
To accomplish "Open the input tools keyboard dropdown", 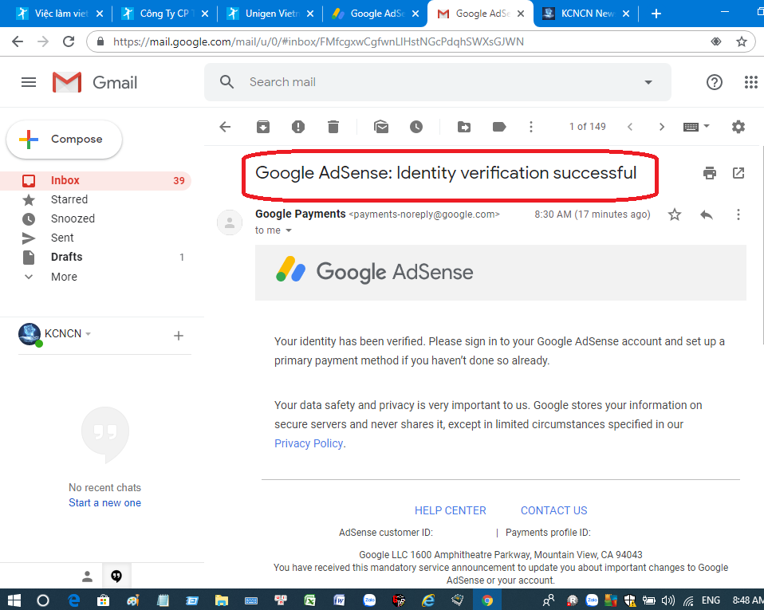I will pos(696,127).
